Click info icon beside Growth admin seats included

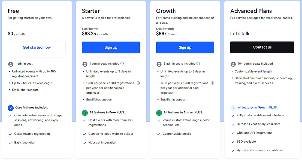[x=198, y=64]
